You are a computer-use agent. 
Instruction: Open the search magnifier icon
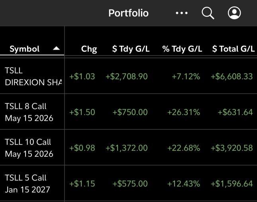pyautogui.click(x=208, y=13)
